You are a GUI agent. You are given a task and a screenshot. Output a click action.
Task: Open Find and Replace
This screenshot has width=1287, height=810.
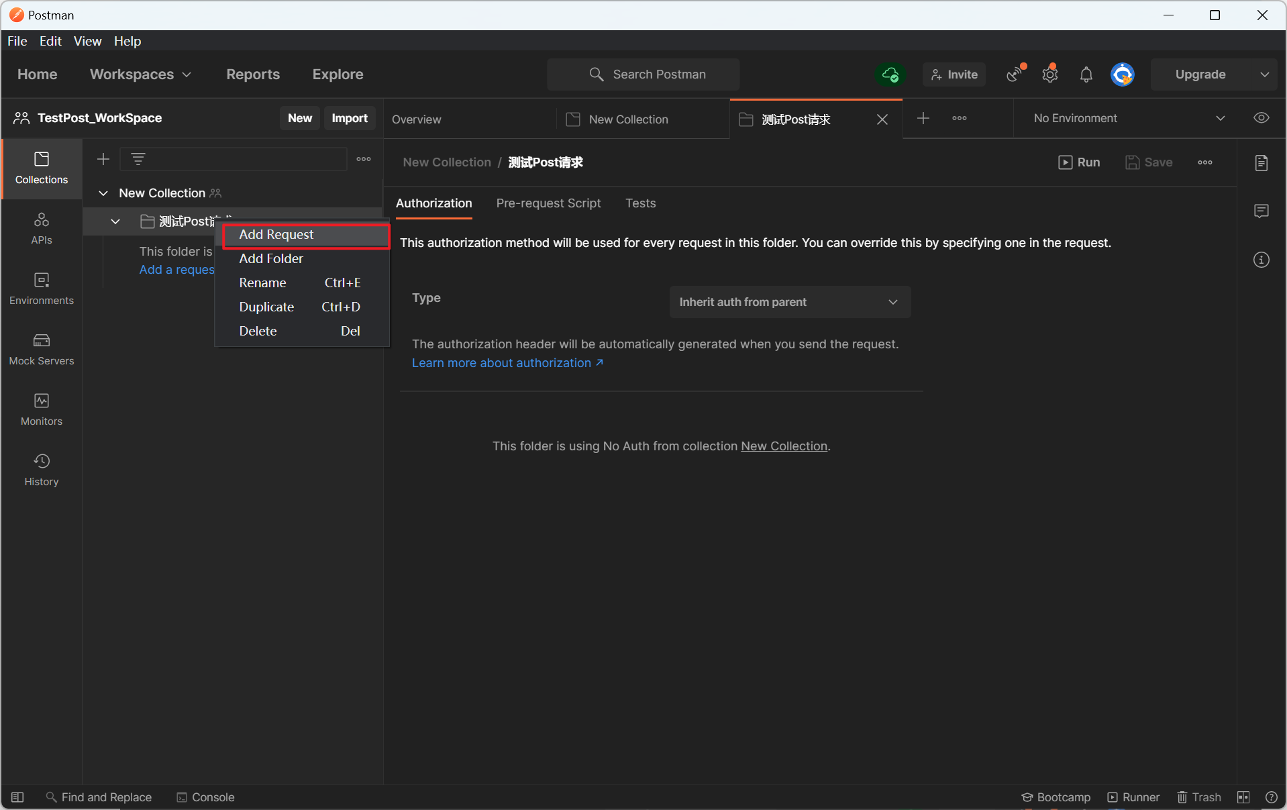99,797
